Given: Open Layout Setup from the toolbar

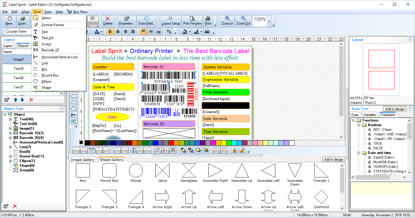Looking at the screenshot, I should tap(171, 21).
